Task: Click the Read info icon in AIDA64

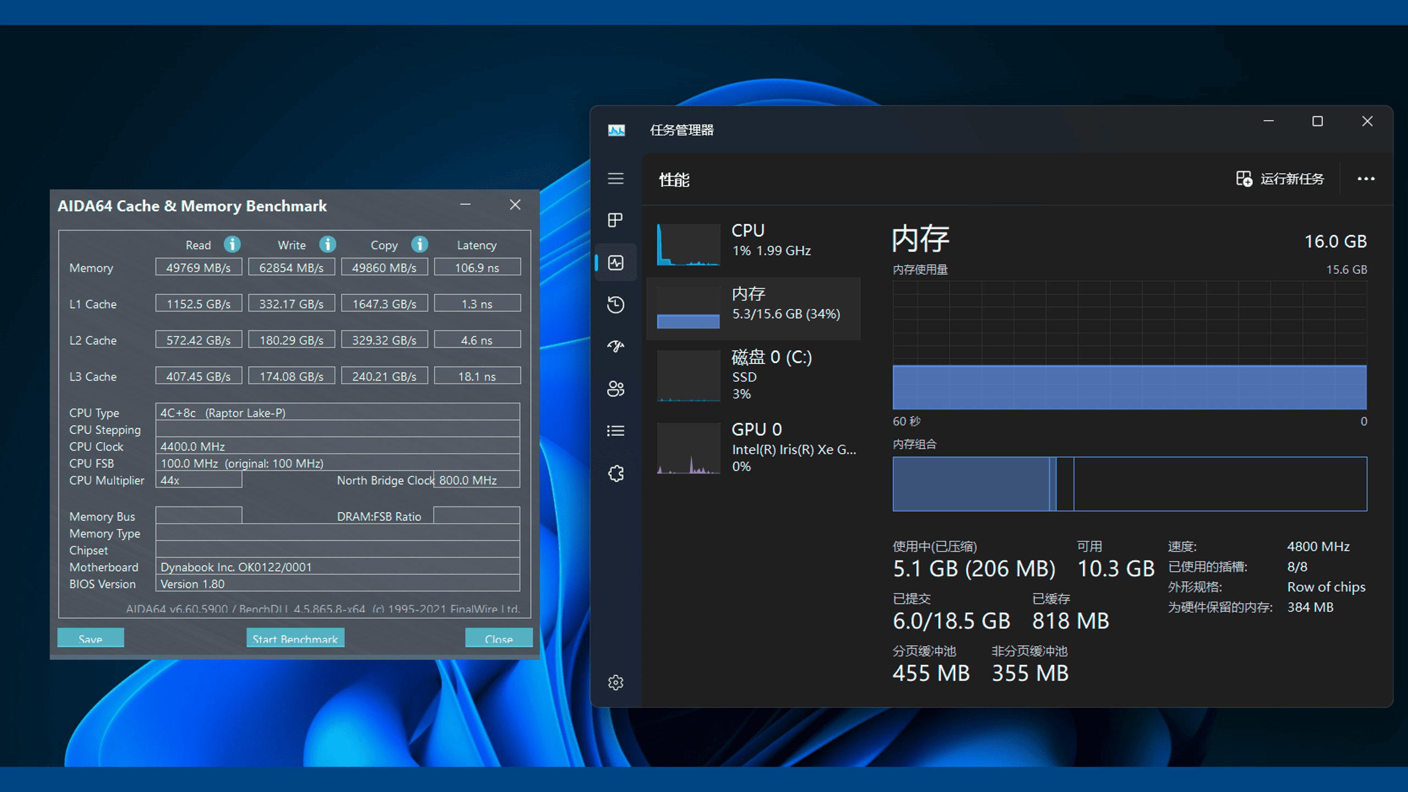Action: point(232,244)
